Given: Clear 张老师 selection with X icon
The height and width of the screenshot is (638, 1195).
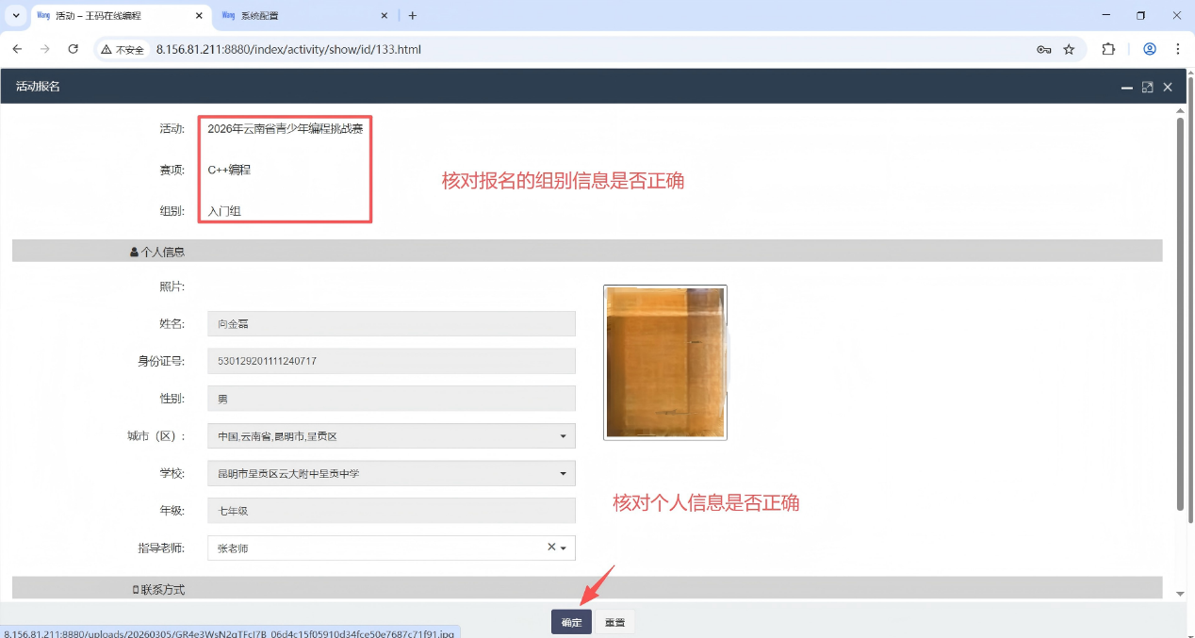Looking at the screenshot, I should [551, 548].
